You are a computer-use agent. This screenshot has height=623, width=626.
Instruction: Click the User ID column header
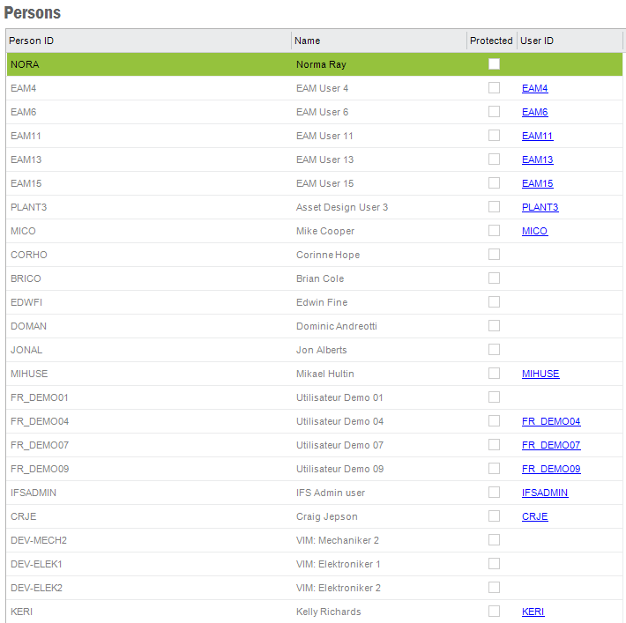coord(537,41)
